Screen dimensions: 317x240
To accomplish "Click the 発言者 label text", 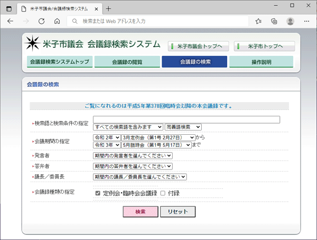I will pos(42,155).
